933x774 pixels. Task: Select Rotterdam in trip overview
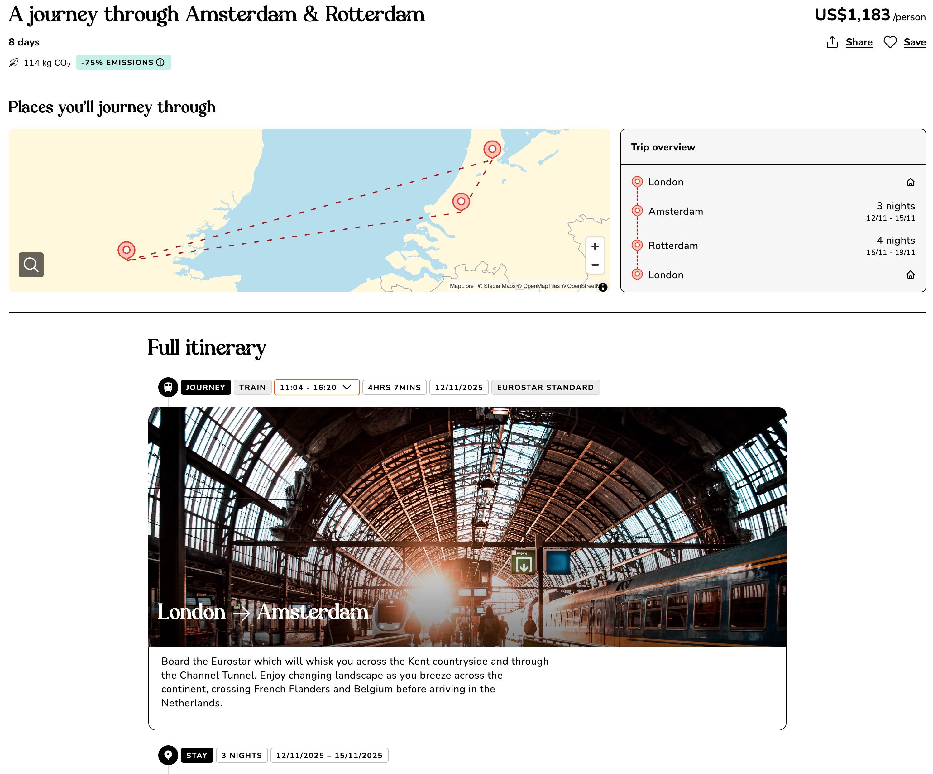pos(673,246)
